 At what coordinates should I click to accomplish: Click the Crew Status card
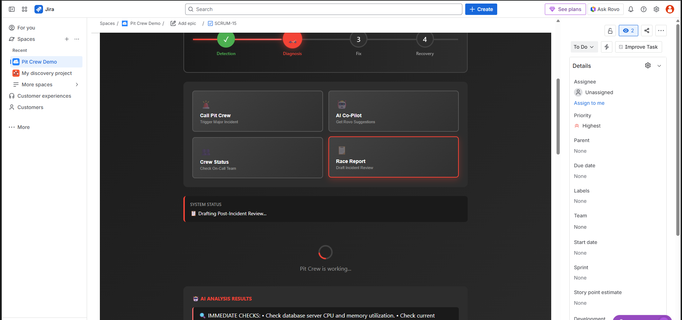pos(258,158)
